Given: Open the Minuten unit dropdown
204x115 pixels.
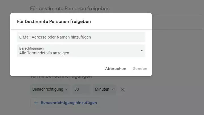Looking at the screenshot, I should point(105,89).
